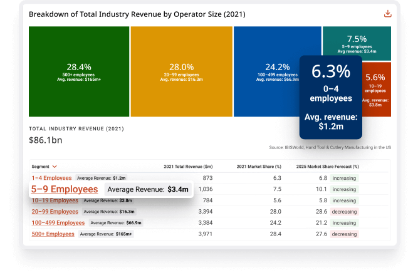Screen dimensions: 413x275
Task: Sort by 2025 Market Share Forecast header
Action: [x=327, y=167]
